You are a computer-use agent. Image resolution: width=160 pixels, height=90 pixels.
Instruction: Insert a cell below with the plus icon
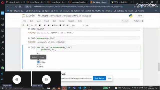click(28, 25)
